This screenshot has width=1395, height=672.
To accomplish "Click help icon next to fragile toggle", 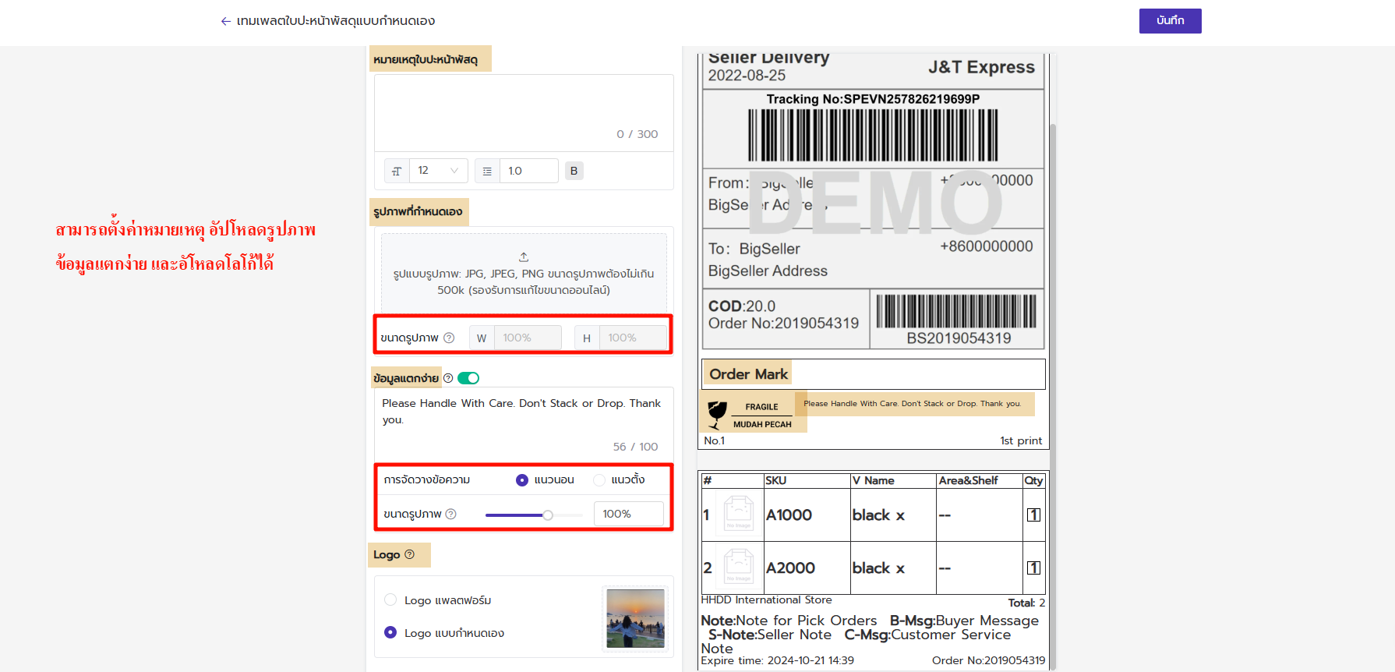I will pyautogui.click(x=448, y=378).
